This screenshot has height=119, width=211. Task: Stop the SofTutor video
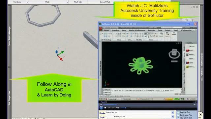click(105, 108)
